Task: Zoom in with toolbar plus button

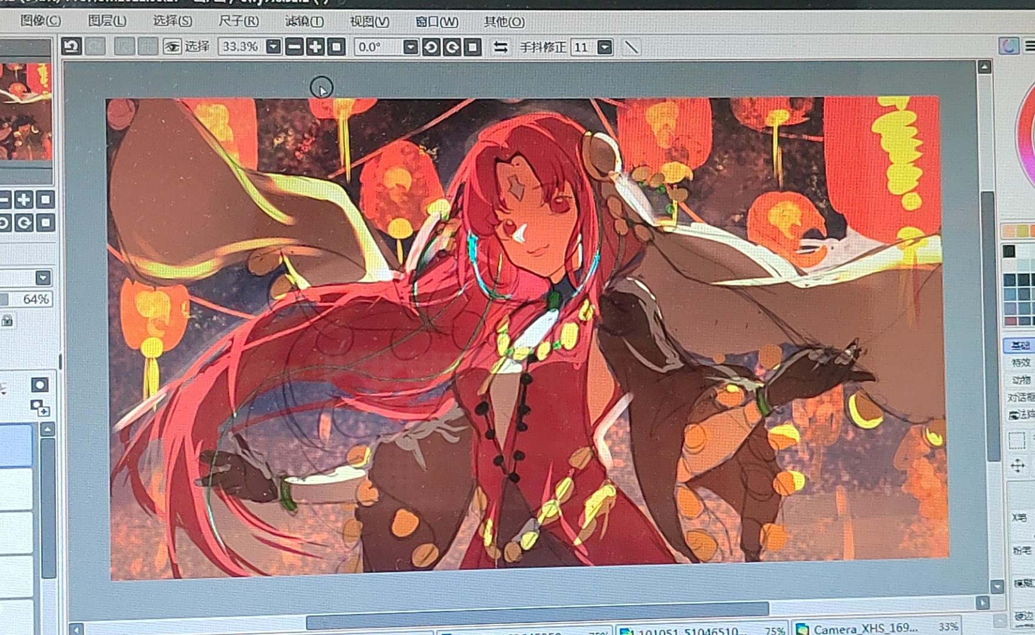Action: click(315, 46)
